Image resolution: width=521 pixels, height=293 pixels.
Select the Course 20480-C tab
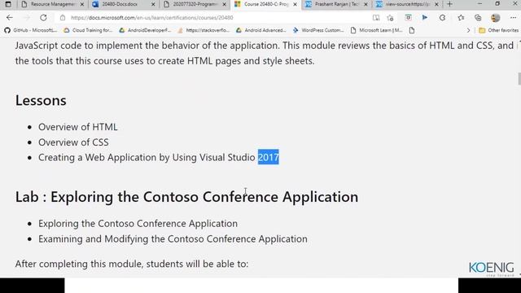(265, 4)
